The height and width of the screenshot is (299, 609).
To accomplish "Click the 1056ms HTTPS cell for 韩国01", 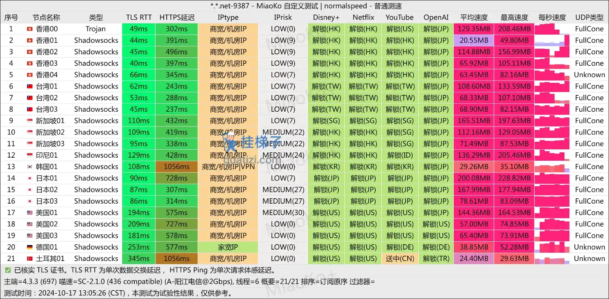I will (x=177, y=167).
